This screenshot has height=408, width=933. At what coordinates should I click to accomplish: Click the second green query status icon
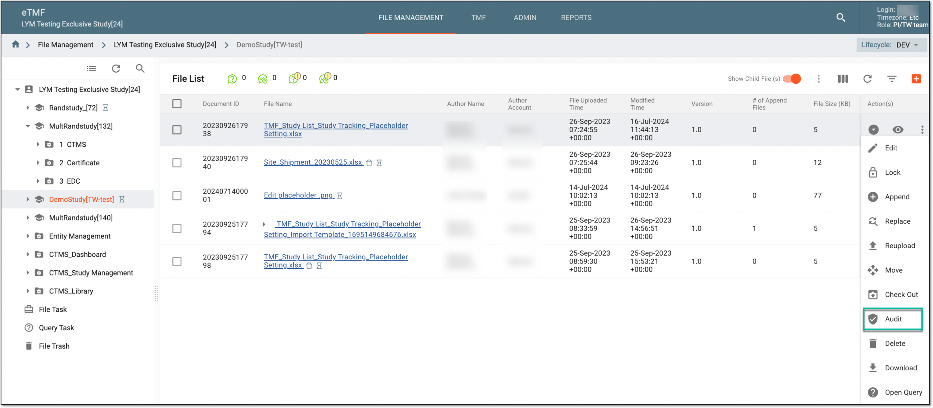[263, 79]
